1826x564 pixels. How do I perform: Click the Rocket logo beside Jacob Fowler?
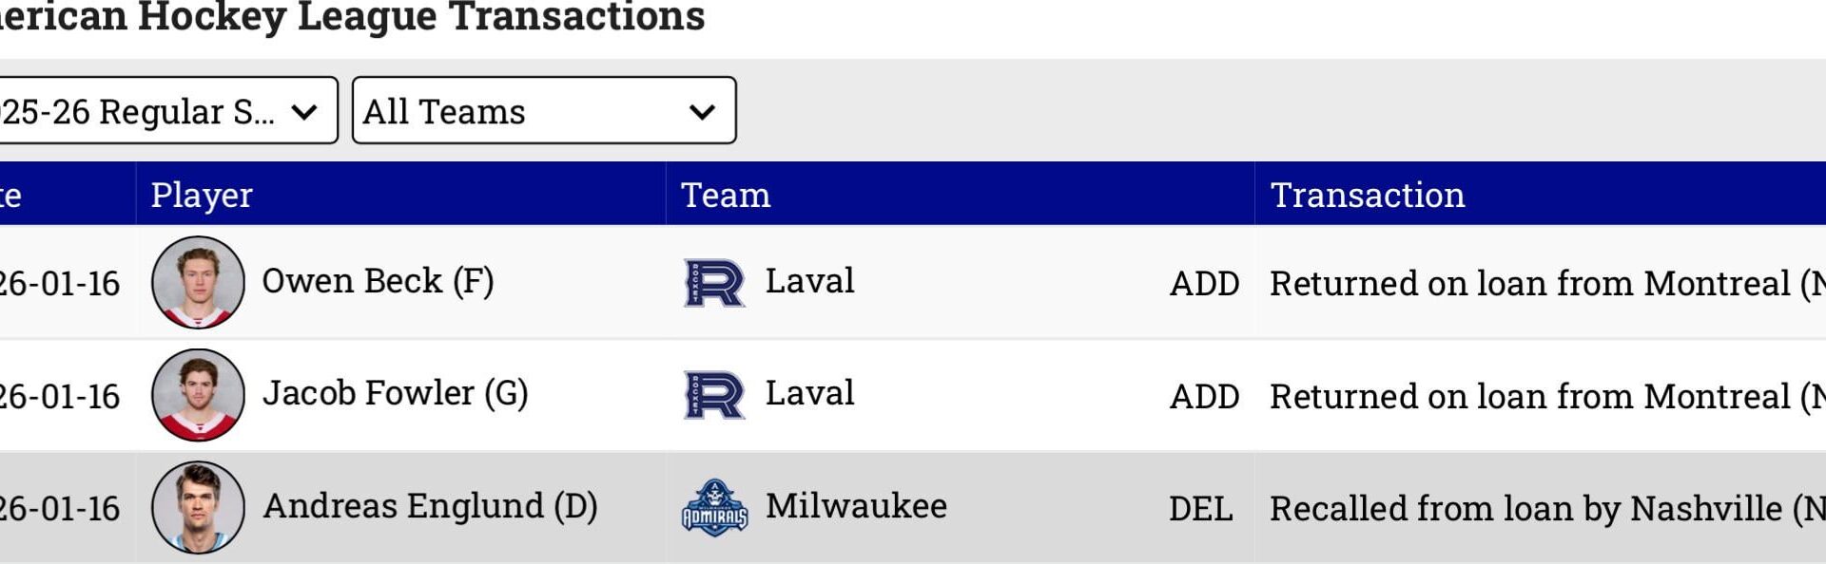714,394
